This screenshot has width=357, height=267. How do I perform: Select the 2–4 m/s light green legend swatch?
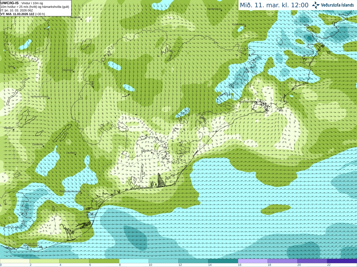45,261
